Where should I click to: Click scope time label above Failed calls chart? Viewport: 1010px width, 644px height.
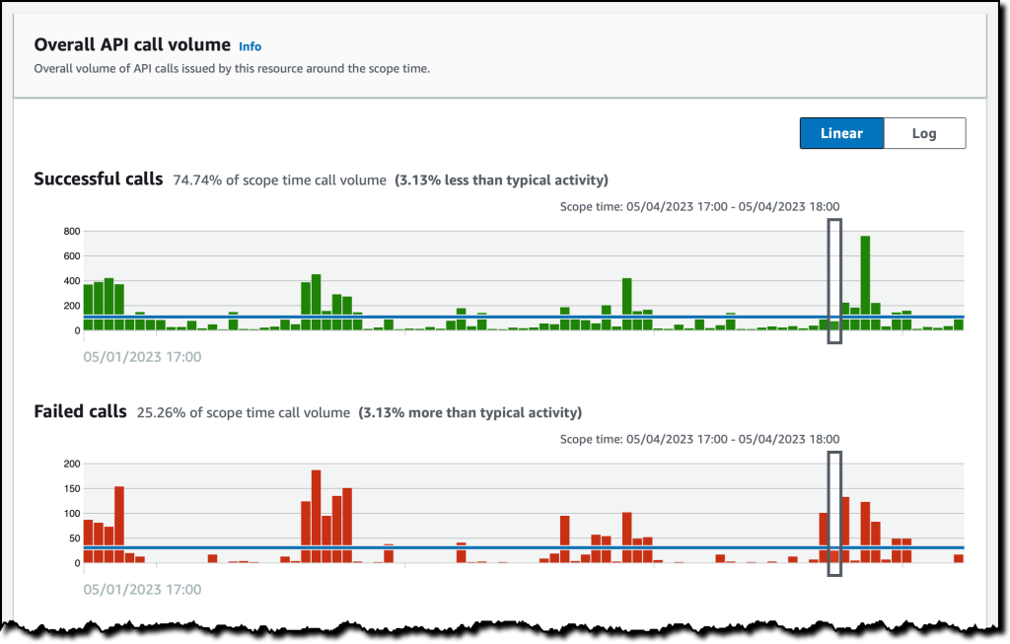click(x=699, y=439)
